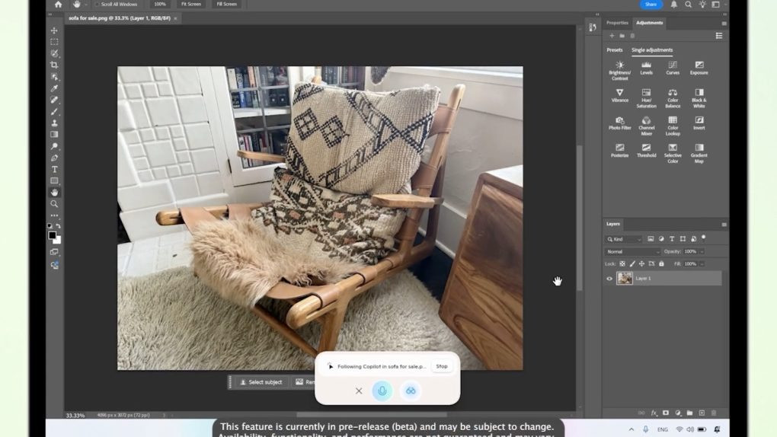The image size is (777, 437).
Task: Add a Curves adjustment
Action: click(x=673, y=67)
